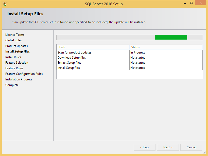Image resolution: width=208 pixels, height=156 pixels.
Task: Click the Next button
Action: (x=168, y=147)
